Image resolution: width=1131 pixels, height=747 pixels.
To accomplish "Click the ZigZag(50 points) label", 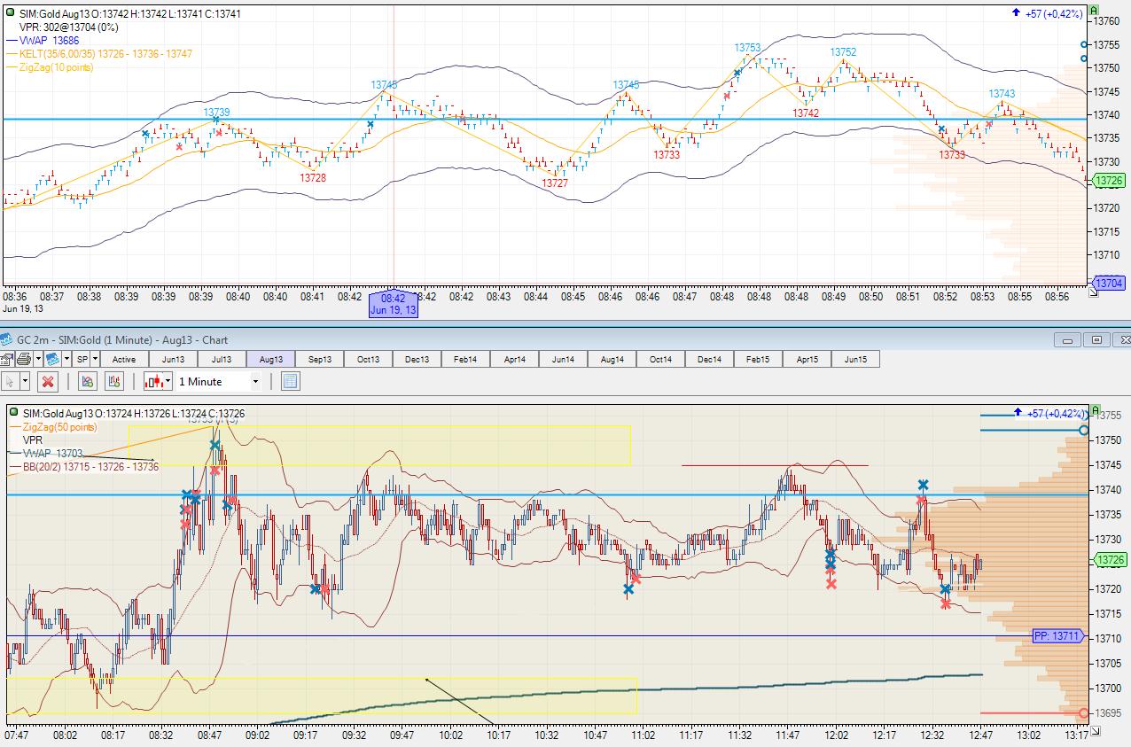I will (x=60, y=427).
